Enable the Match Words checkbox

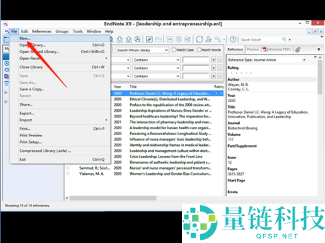pyautogui.click(x=199, y=50)
